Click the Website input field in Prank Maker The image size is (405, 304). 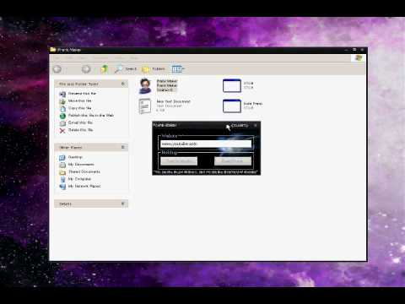pyautogui.click(x=206, y=144)
